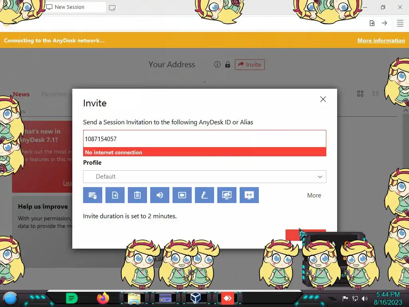Switch to large tile view icon
The height and width of the screenshot is (307, 409).
click(360, 94)
